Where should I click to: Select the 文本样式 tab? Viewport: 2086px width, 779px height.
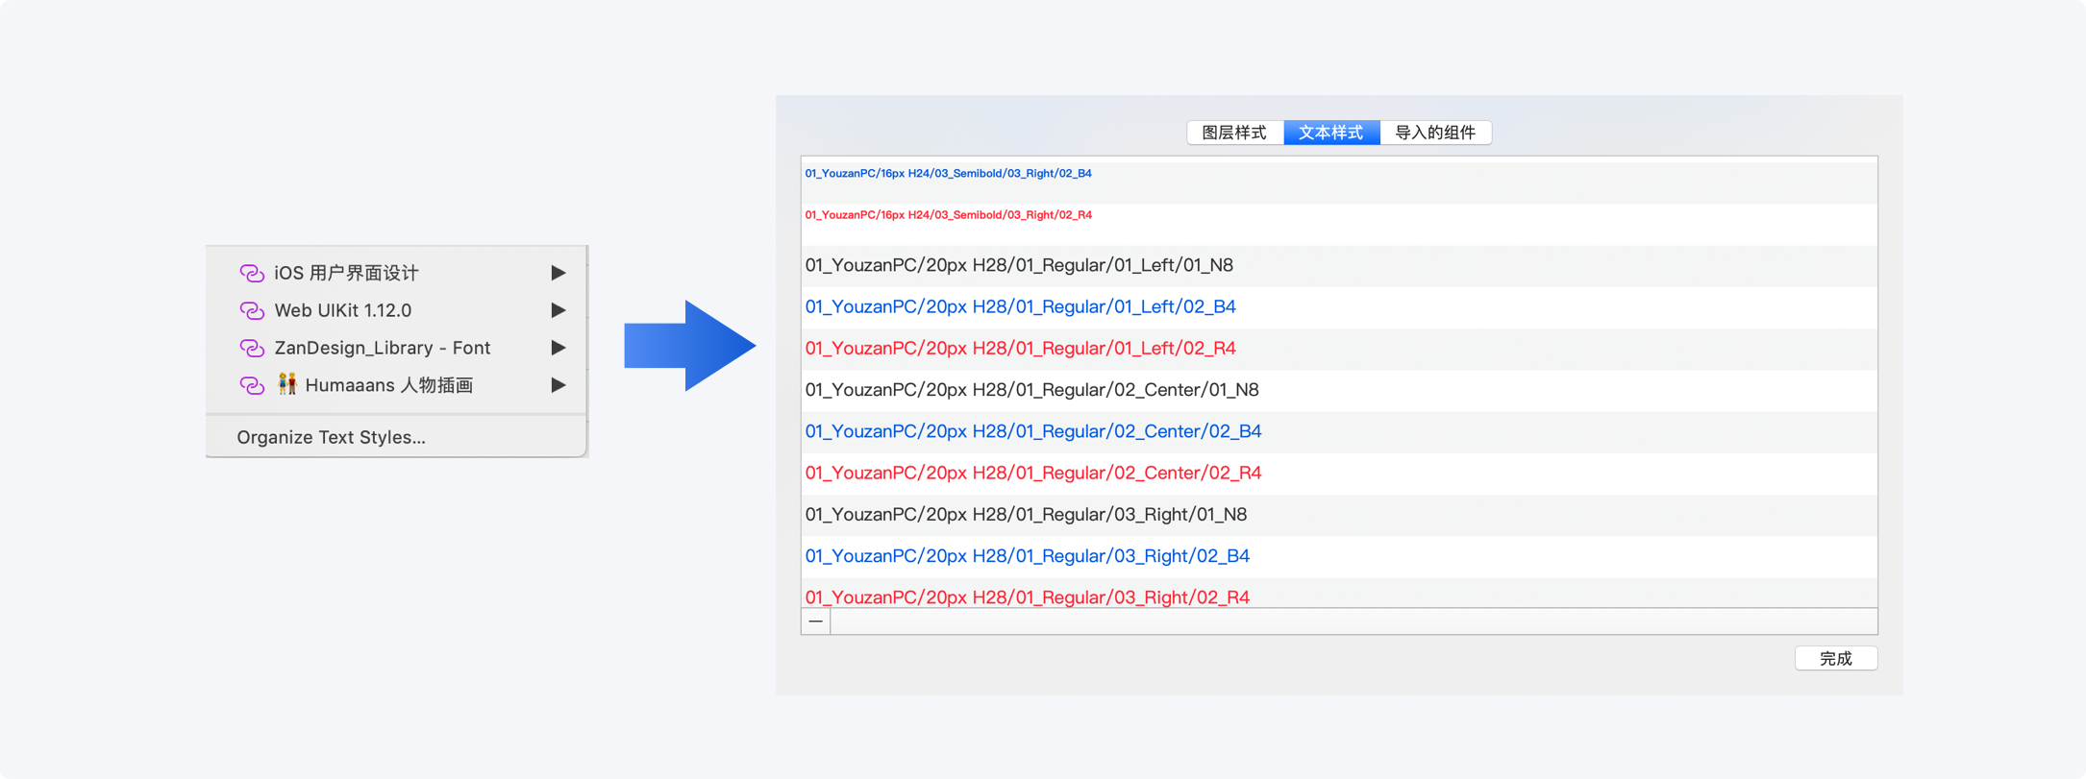(1331, 133)
